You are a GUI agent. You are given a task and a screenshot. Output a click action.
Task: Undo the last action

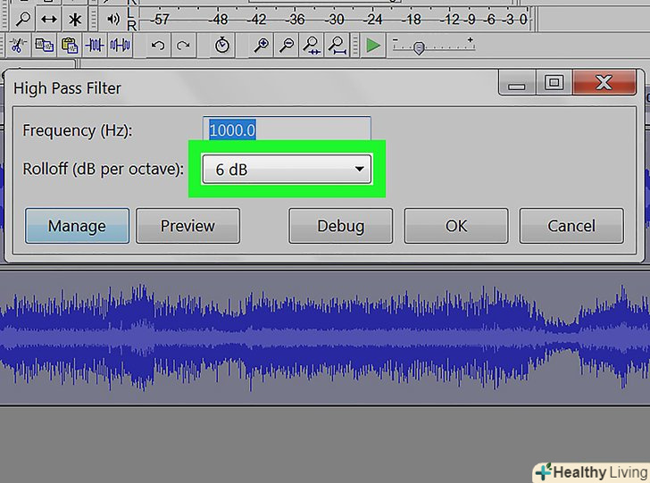(157, 45)
